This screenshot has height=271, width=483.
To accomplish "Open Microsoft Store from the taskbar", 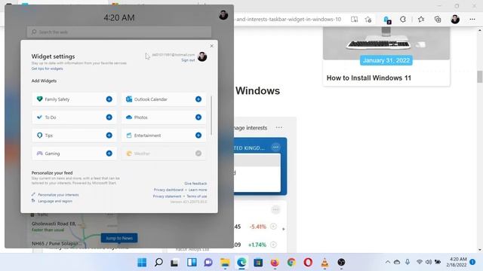I will (x=258, y=263).
